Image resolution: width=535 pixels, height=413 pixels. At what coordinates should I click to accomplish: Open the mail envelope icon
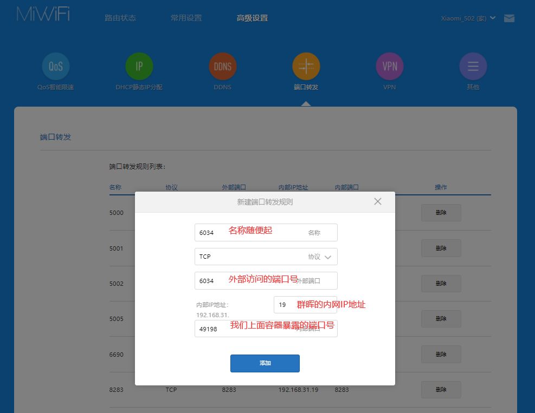(509, 18)
